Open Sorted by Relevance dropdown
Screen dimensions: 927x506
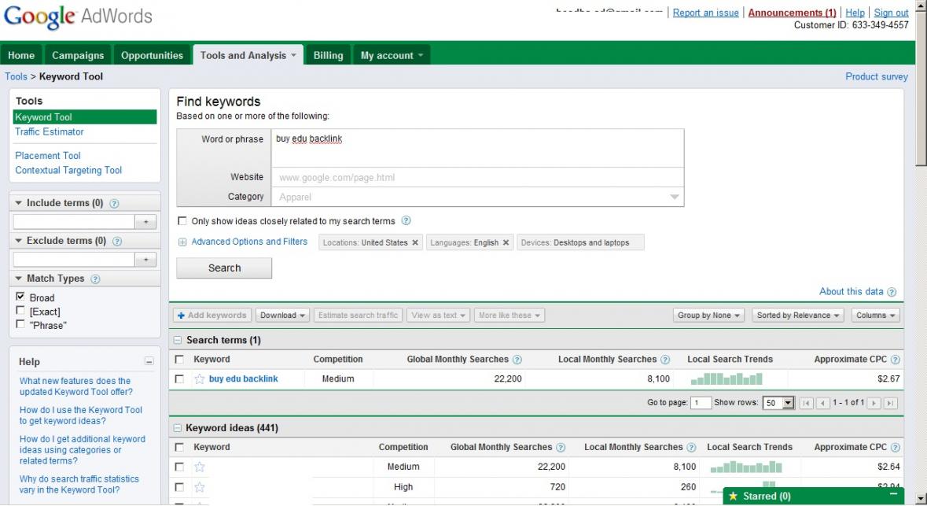point(797,316)
